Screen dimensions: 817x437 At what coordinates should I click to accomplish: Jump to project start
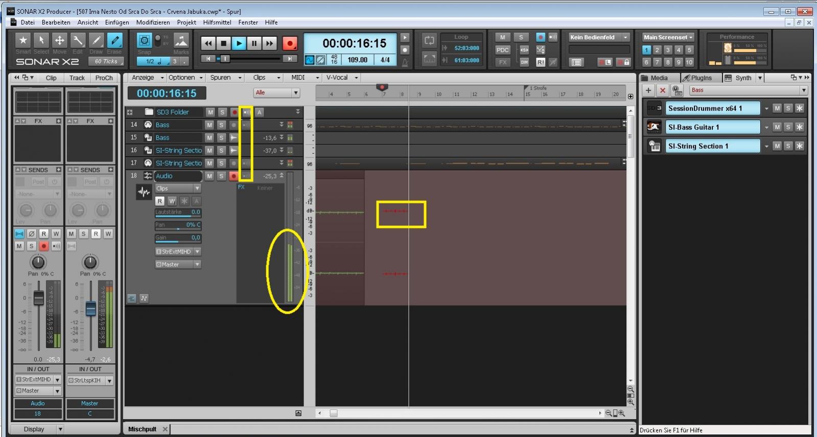coord(208,59)
